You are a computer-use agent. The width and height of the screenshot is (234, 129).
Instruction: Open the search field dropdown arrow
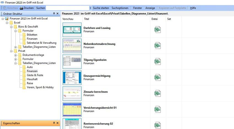pos(90,8)
